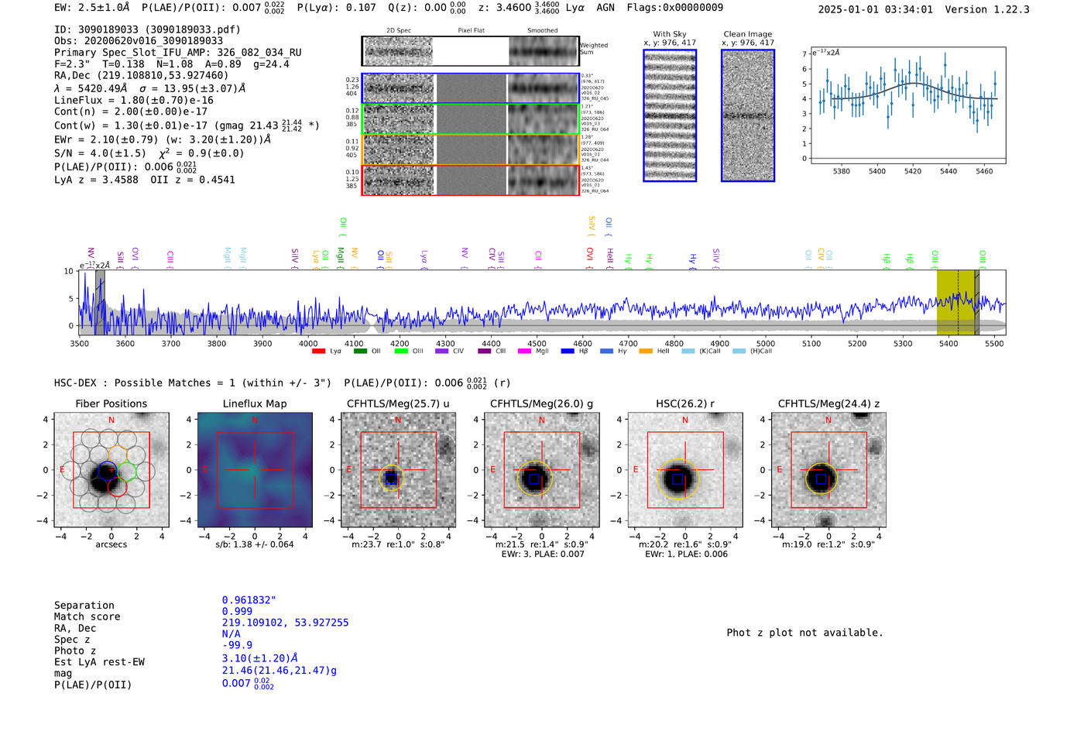The height and width of the screenshot is (738, 1084).
Task: Select the green-bordered 2D spectrum row
Action: pyautogui.click(x=471, y=119)
